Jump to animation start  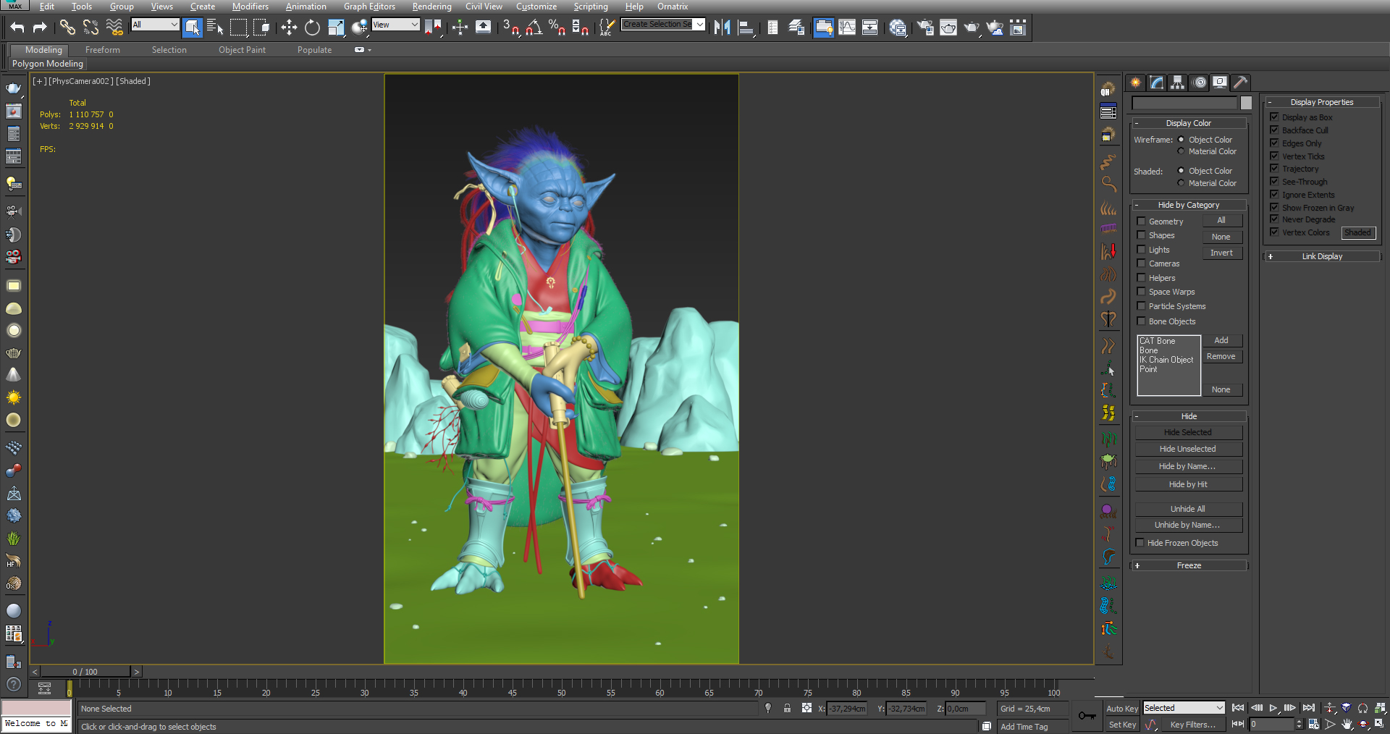click(1238, 708)
